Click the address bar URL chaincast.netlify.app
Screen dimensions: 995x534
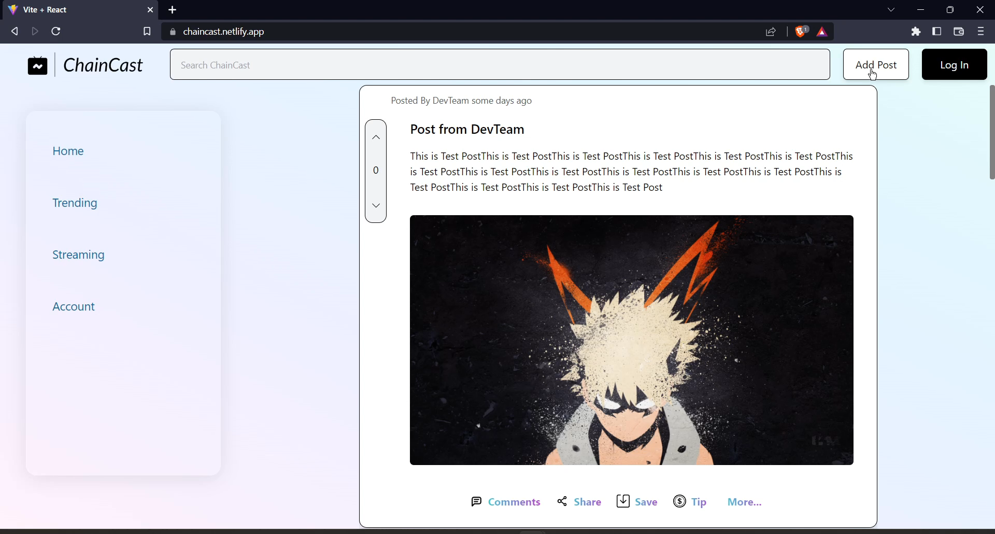tap(224, 32)
